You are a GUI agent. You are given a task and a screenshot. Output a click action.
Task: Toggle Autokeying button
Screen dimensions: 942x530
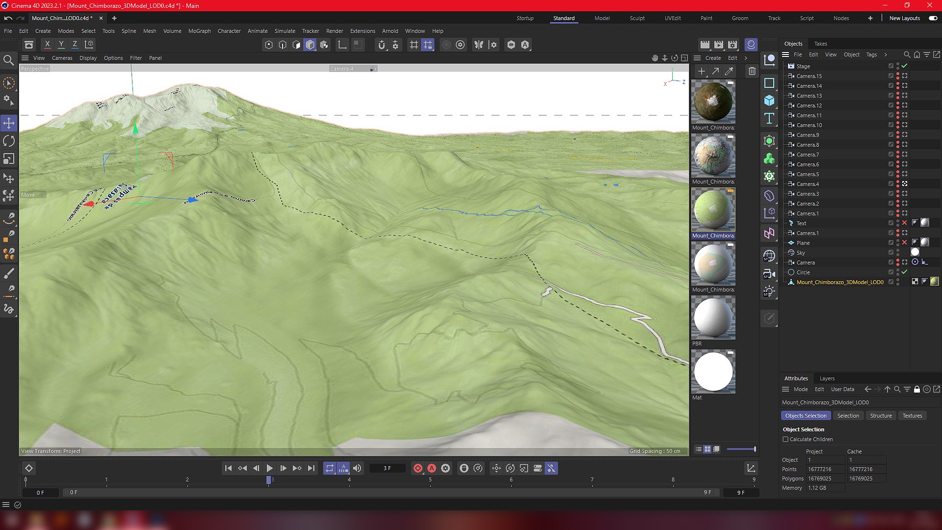432,469
